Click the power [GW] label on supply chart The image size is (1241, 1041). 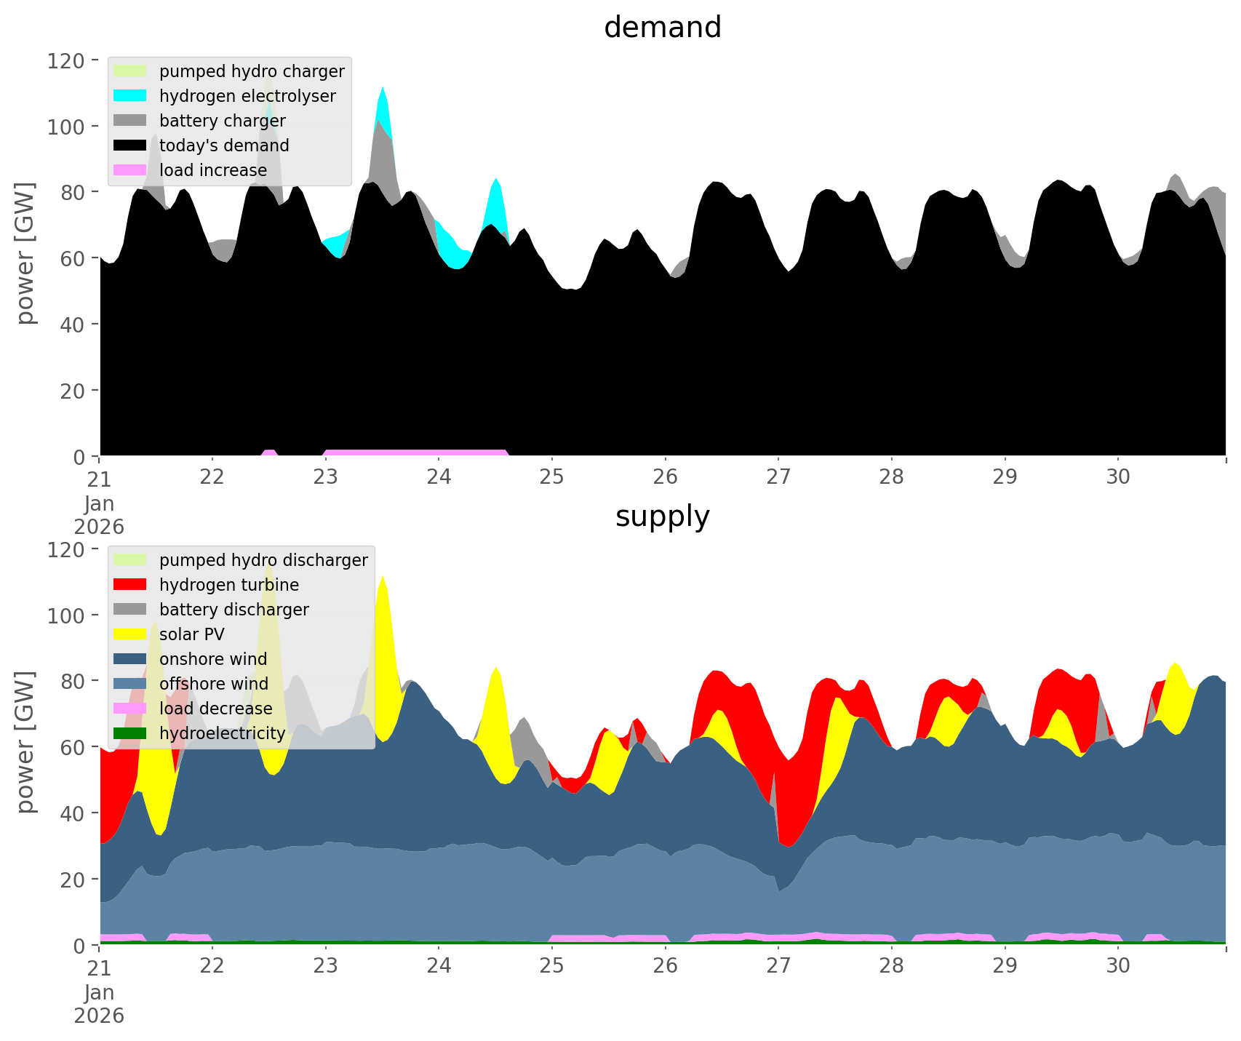(25, 742)
